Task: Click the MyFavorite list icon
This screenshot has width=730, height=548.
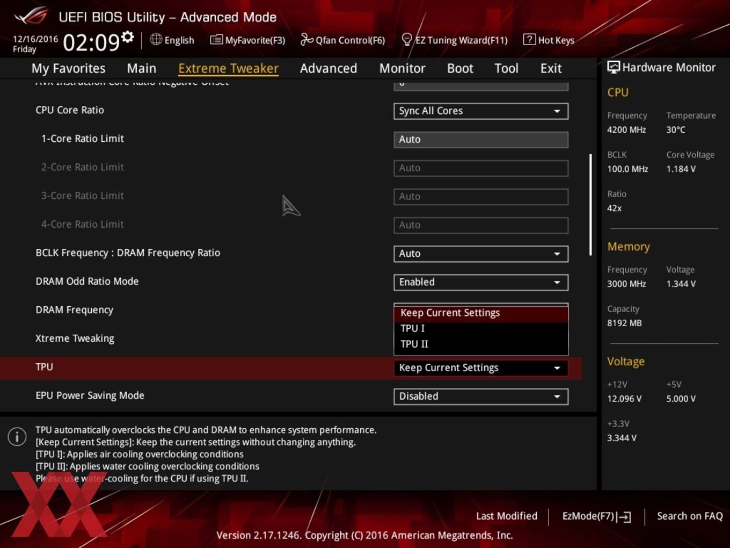Action: point(216,40)
